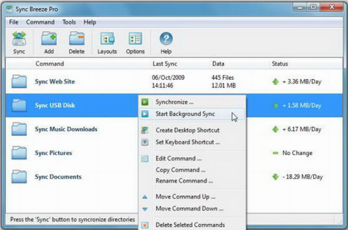This screenshot has width=348, height=230.
Task: Select the Sync Music Downloads command name
Action: coord(66,129)
